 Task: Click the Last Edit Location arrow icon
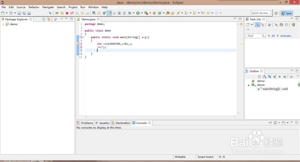pos(203,13)
